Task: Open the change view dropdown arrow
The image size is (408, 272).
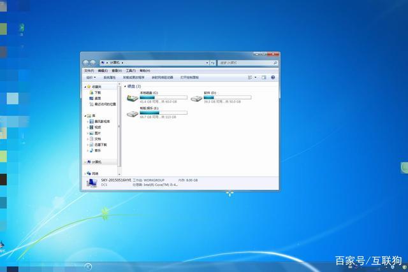Action: coord(256,77)
